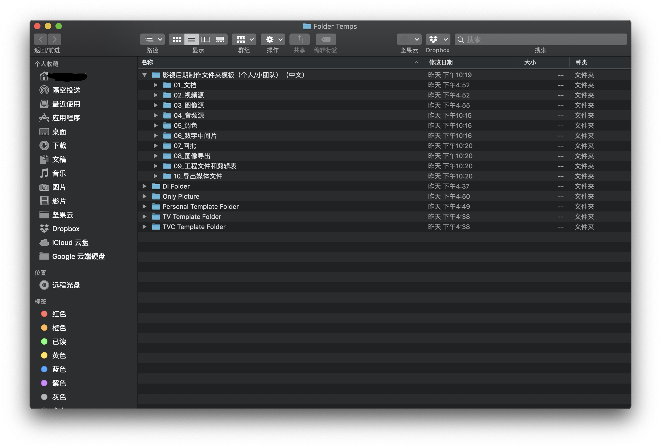Open the Dropbox toolbar menu
The image size is (661, 448).
click(438, 39)
